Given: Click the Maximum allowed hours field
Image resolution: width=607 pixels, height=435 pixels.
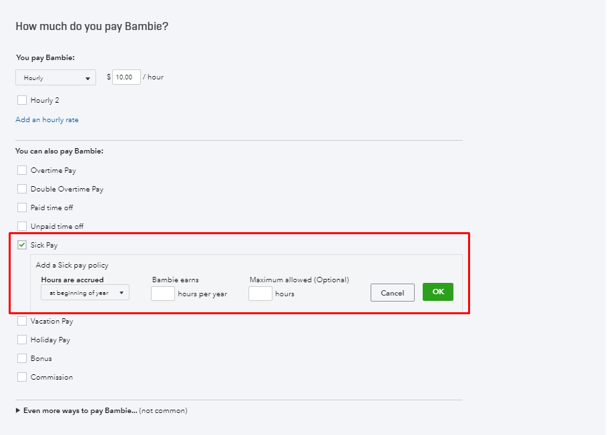Looking at the screenshot, I should pyautogui.click(x=260, y=293).
